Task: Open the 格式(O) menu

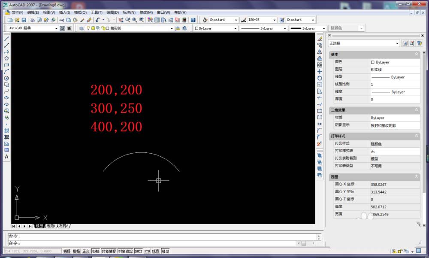Action: click(x=80, y=12)
